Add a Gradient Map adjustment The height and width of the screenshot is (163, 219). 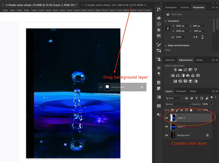tap(196, 81)
